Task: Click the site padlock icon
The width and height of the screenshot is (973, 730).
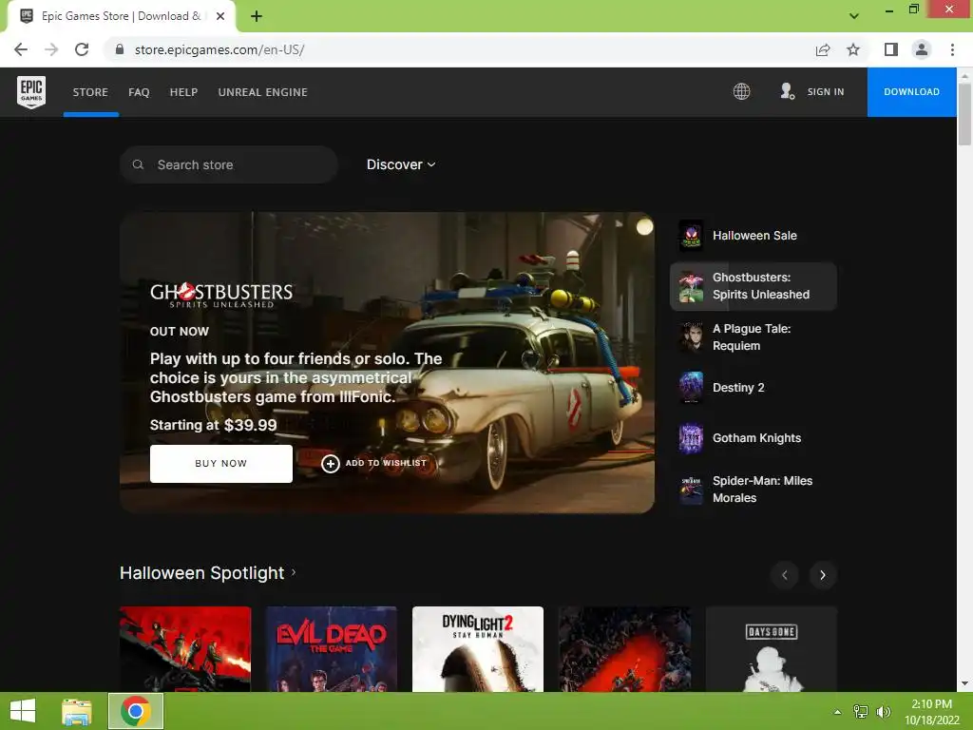Action: click(x=120, y=49)
